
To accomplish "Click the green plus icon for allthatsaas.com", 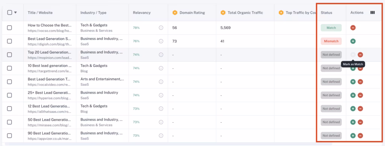I will (x=353, y=109).
